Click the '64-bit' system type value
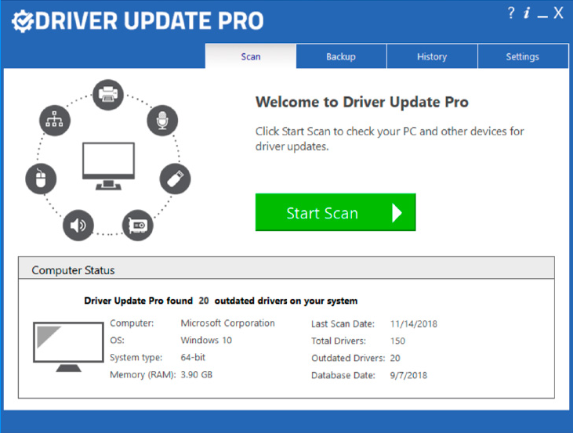This screenshot has height=433, width=573. coord(193,357)
